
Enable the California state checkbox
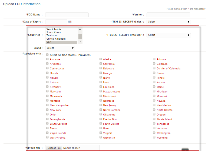pyautogui.click(x=101, y=64)
